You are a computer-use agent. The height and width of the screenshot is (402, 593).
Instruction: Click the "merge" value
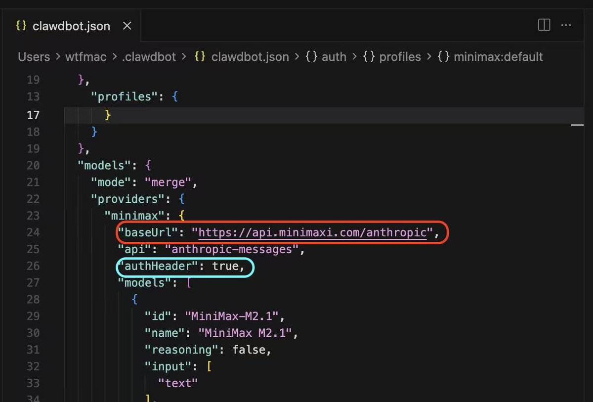pos(168,182)
